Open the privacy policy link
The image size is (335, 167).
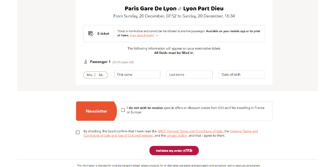[x=177, y=135]
